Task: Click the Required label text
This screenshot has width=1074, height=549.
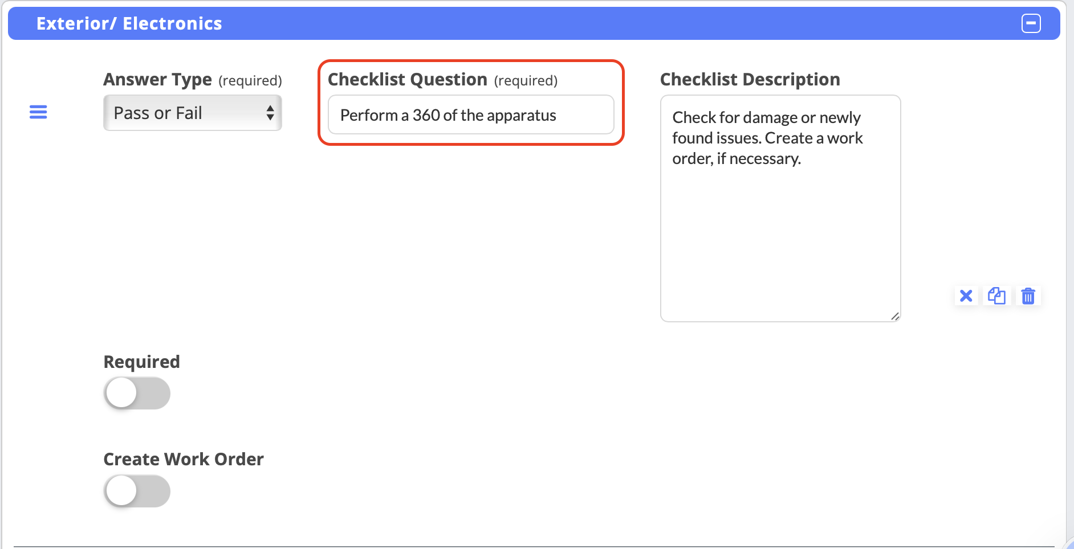Action: click(x=141, y=362)
